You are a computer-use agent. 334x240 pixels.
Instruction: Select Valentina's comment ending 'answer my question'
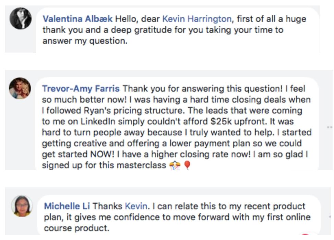[175, 30]
